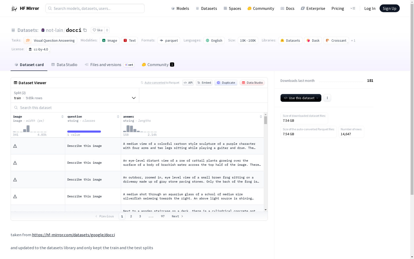Click the Visual Question Answering task tag
The image size is (414, 259).
pyautogui.click(x=50, y=40)
